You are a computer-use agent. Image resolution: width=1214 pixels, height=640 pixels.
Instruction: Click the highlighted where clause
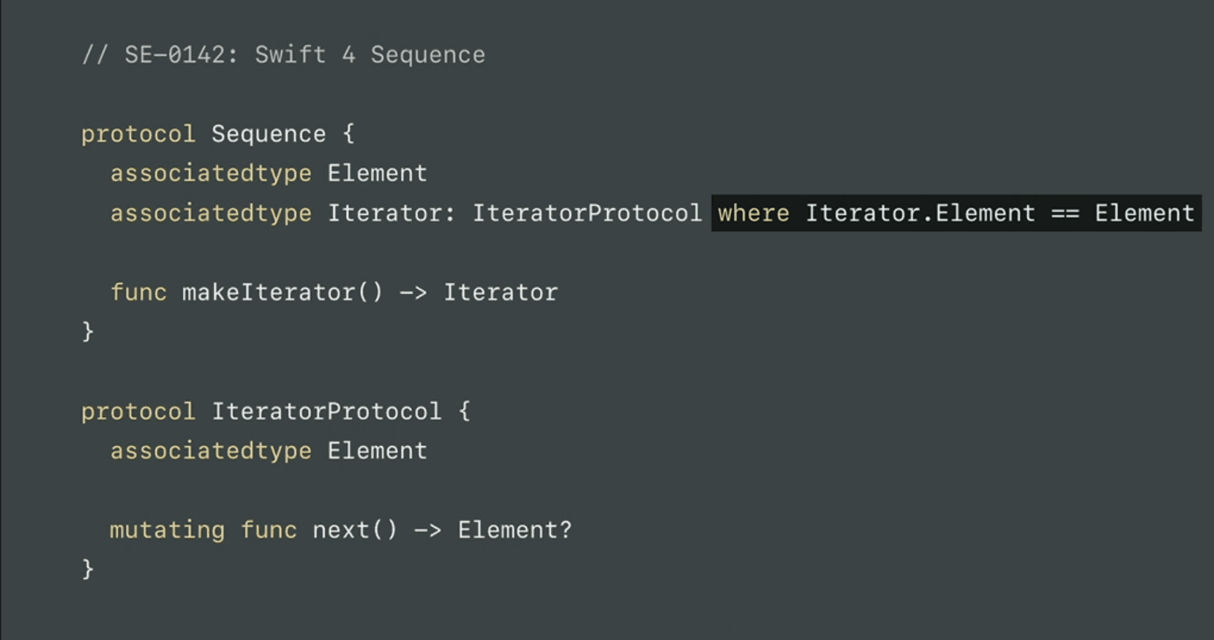click(x=956, y=213)
